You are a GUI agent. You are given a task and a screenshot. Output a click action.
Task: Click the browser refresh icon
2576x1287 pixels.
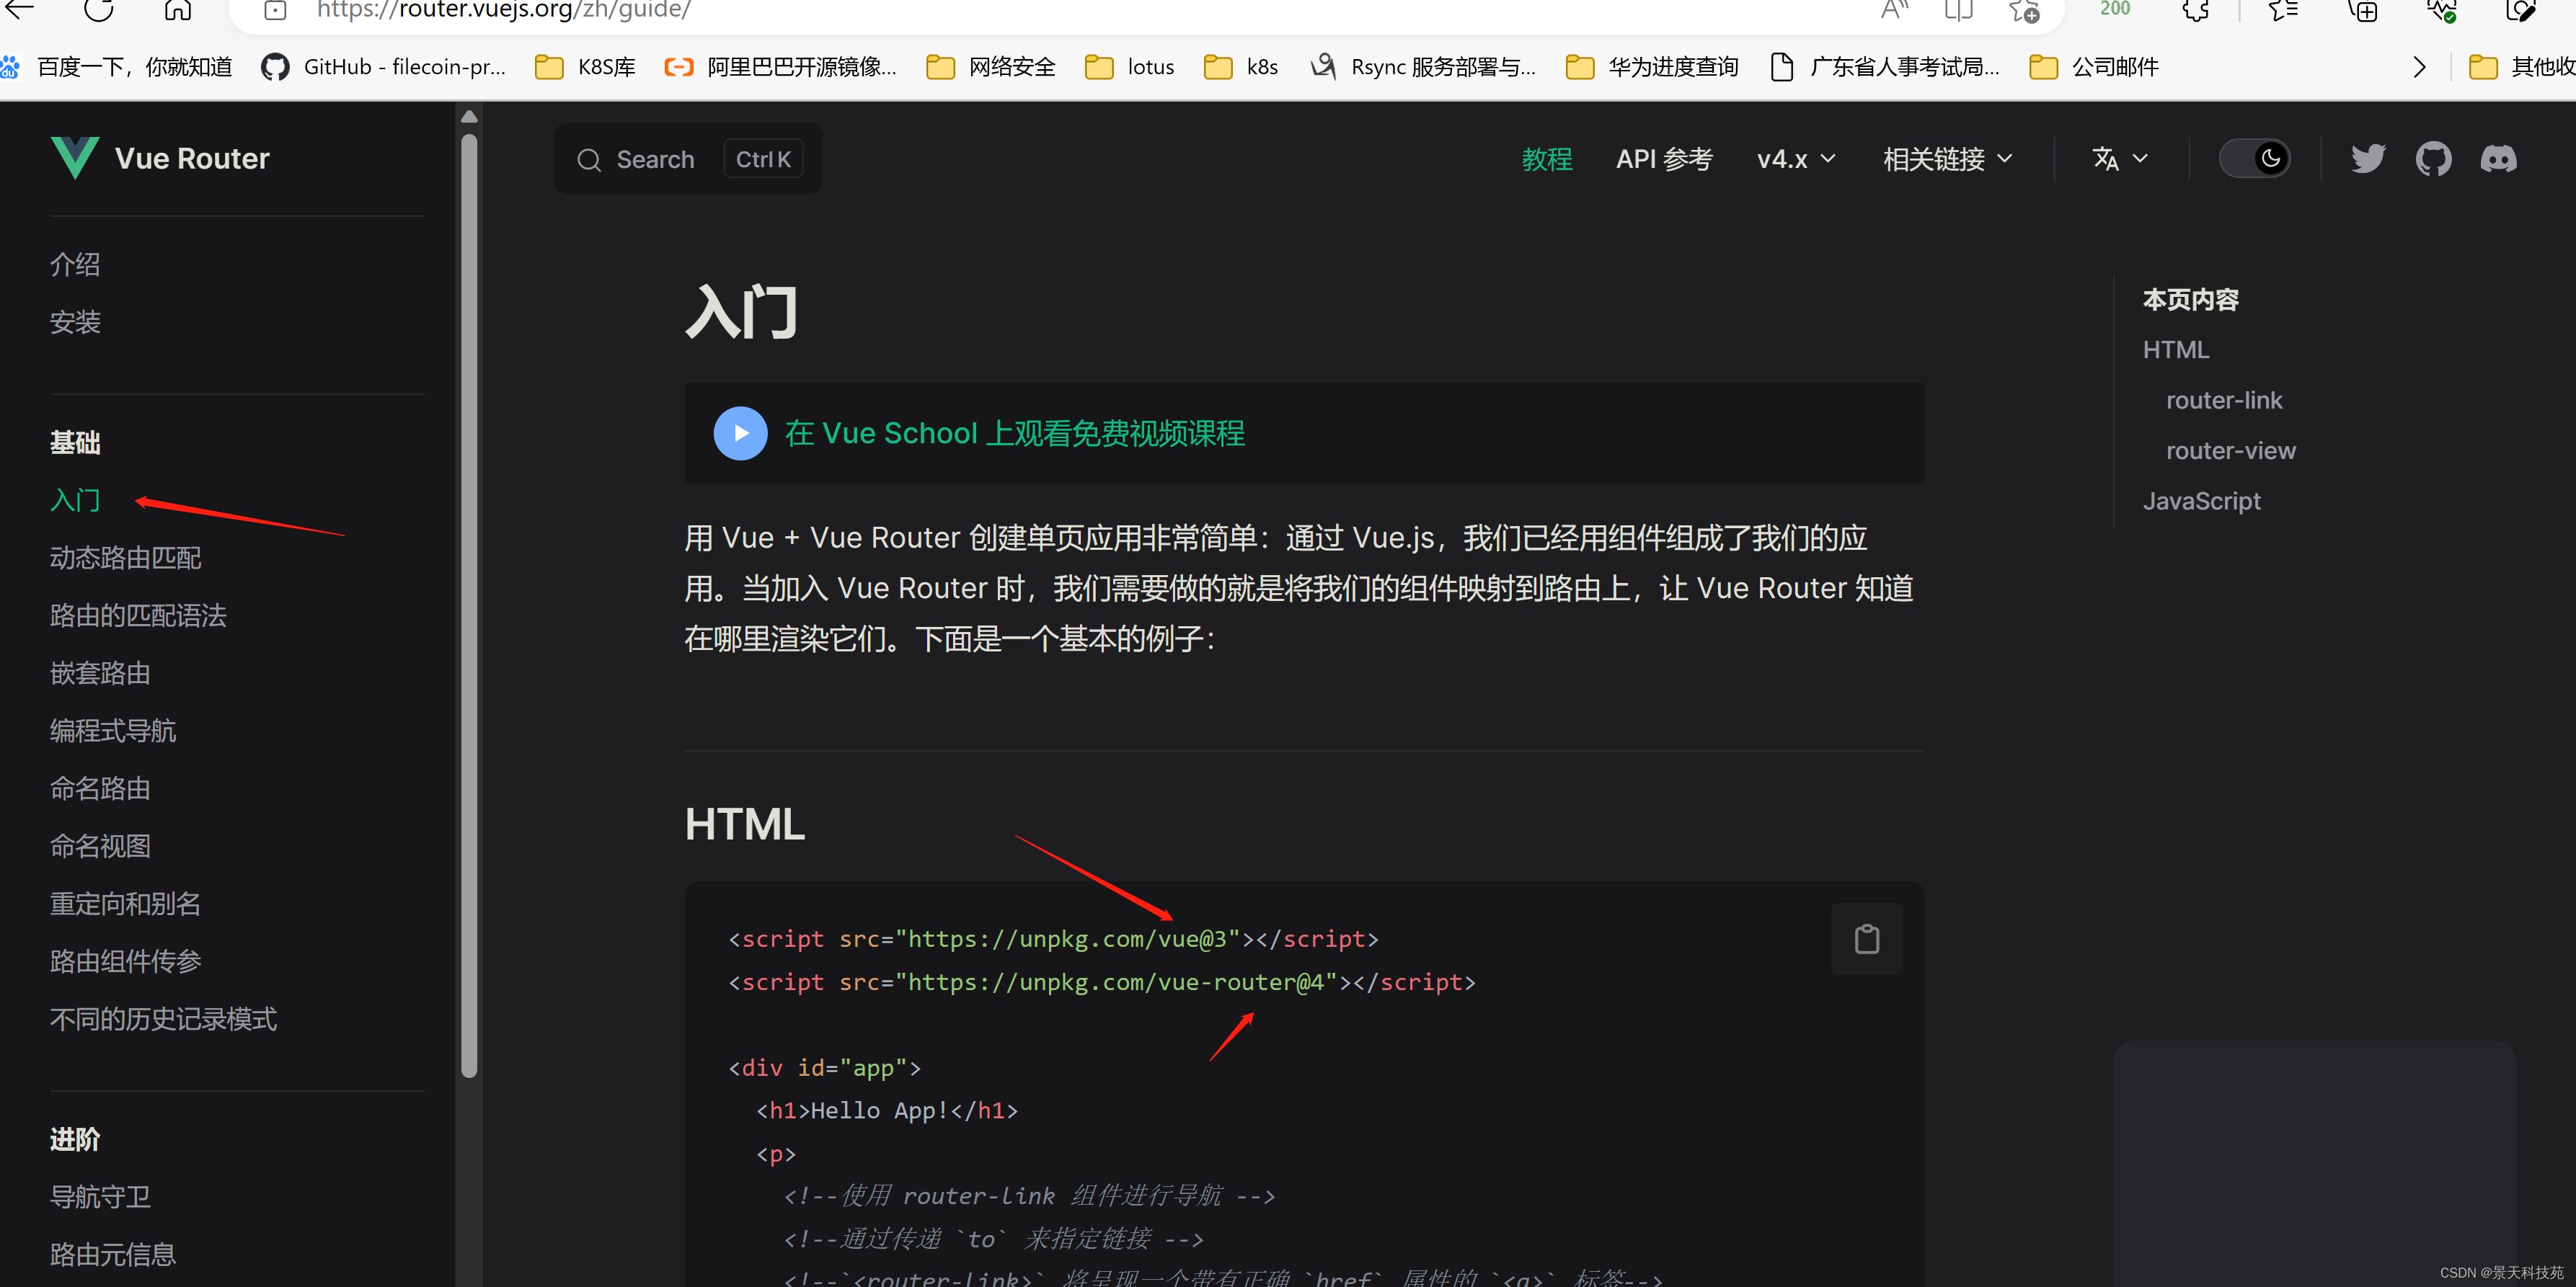[x=98, y=10]
